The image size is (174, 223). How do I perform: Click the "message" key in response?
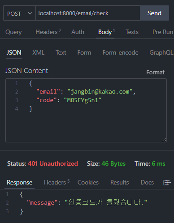42,203
